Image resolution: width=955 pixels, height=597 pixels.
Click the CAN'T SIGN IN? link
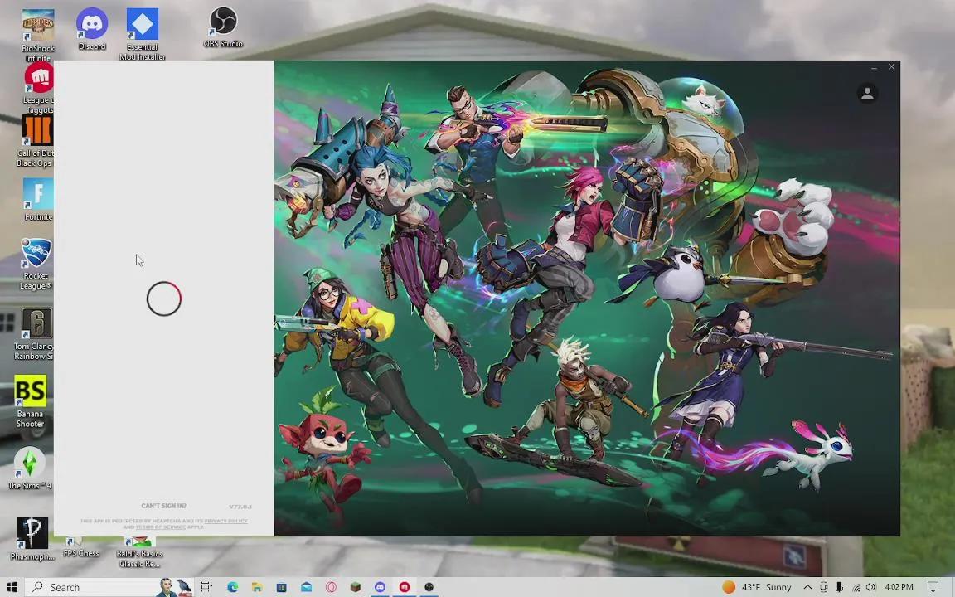click(x=163, y=506)
